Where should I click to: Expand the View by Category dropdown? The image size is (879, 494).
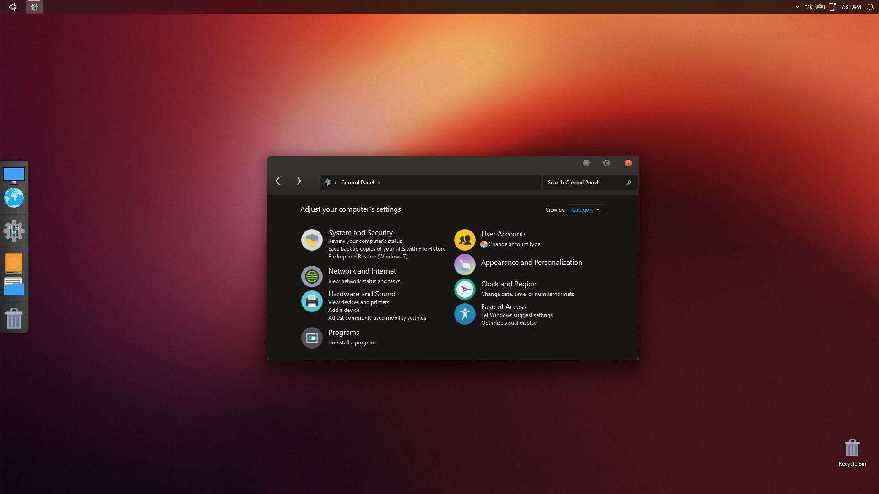(x=586, y=210)
